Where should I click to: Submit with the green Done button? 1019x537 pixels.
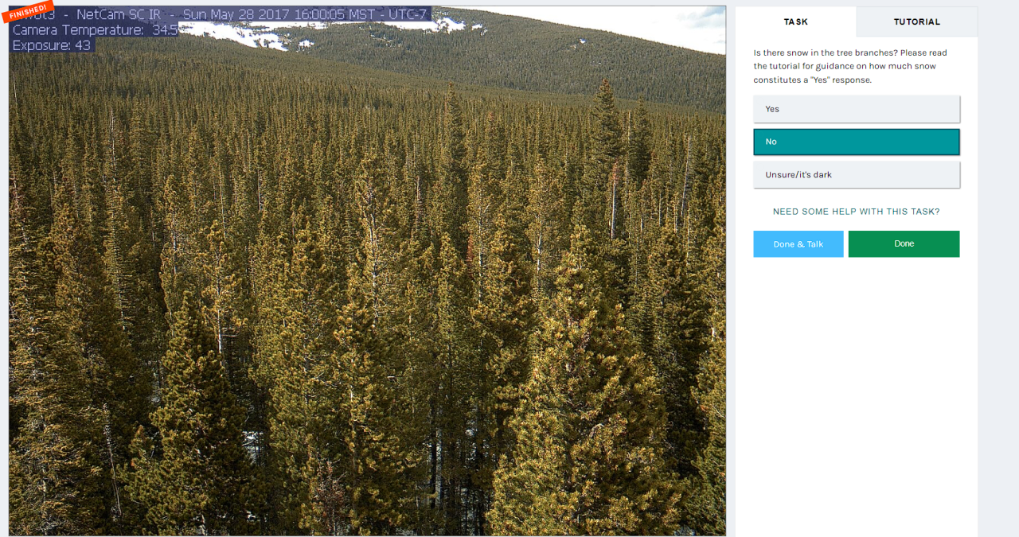(904, 243)
